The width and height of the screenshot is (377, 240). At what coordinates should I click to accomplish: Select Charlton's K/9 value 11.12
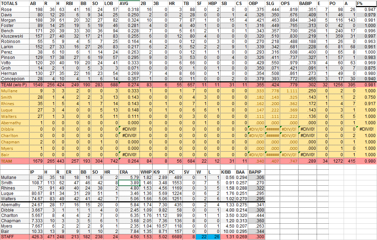point(160,216)
